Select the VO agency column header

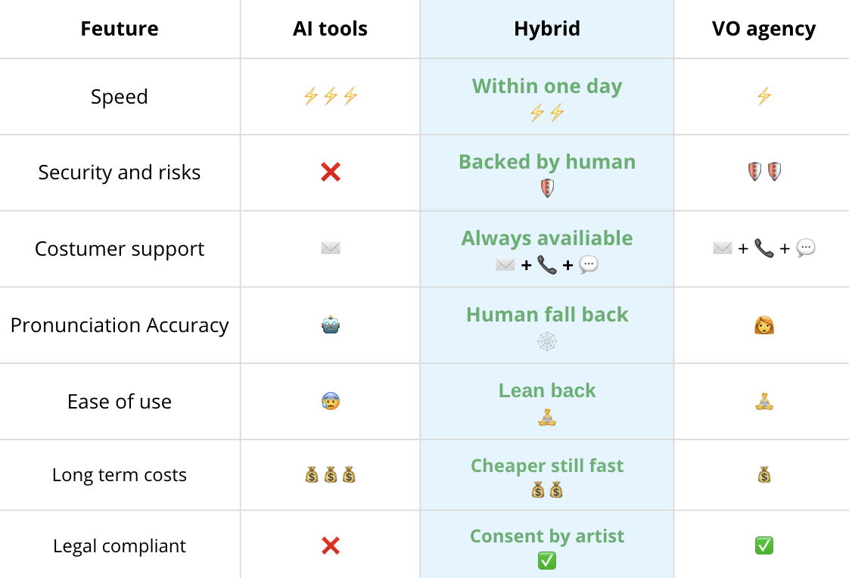click(x=763, y=29)
